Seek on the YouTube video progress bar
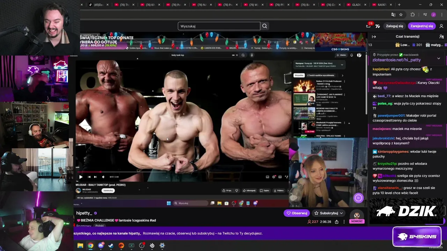Screen dimensions: 447x251 183,172
